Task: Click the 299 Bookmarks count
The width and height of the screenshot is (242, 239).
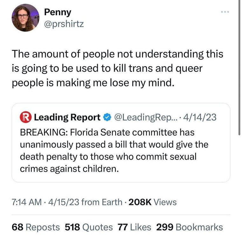Action: point(190,227)
